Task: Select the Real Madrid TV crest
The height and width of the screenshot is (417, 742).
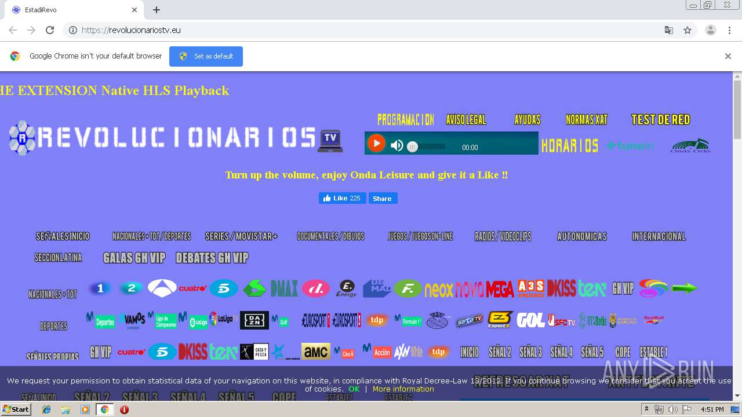Action: (438, 320)
